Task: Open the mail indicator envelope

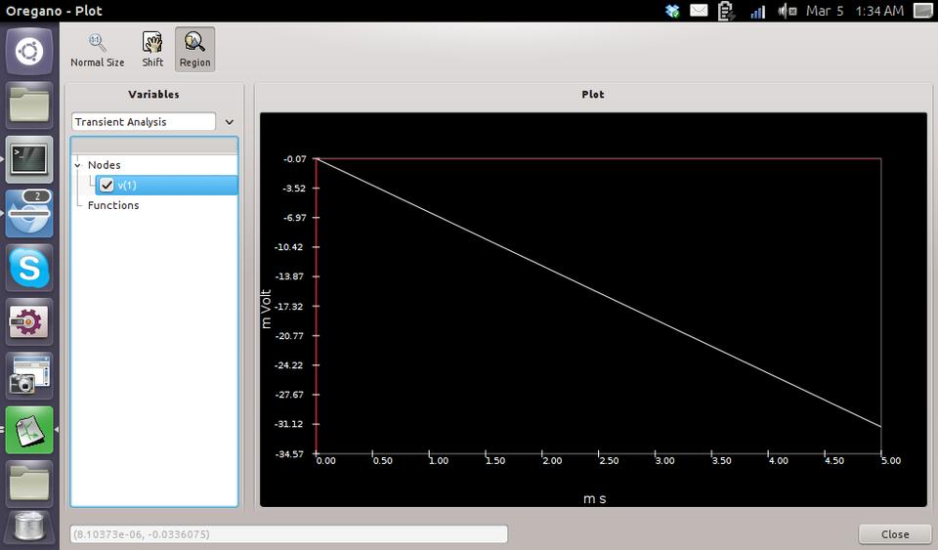Action: 699,11
